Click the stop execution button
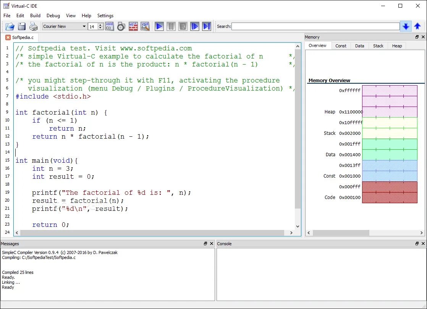The width and height of the screenshot is (427, 309). pos(183,26)
